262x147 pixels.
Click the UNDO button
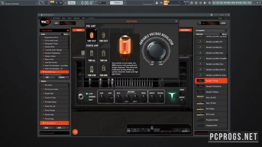pos(220,18)
